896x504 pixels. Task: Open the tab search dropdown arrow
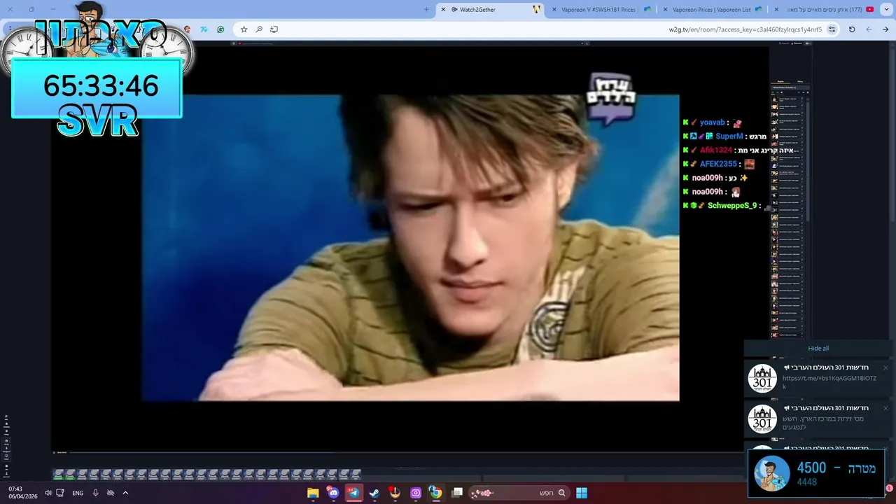click(x=885, y=10)
